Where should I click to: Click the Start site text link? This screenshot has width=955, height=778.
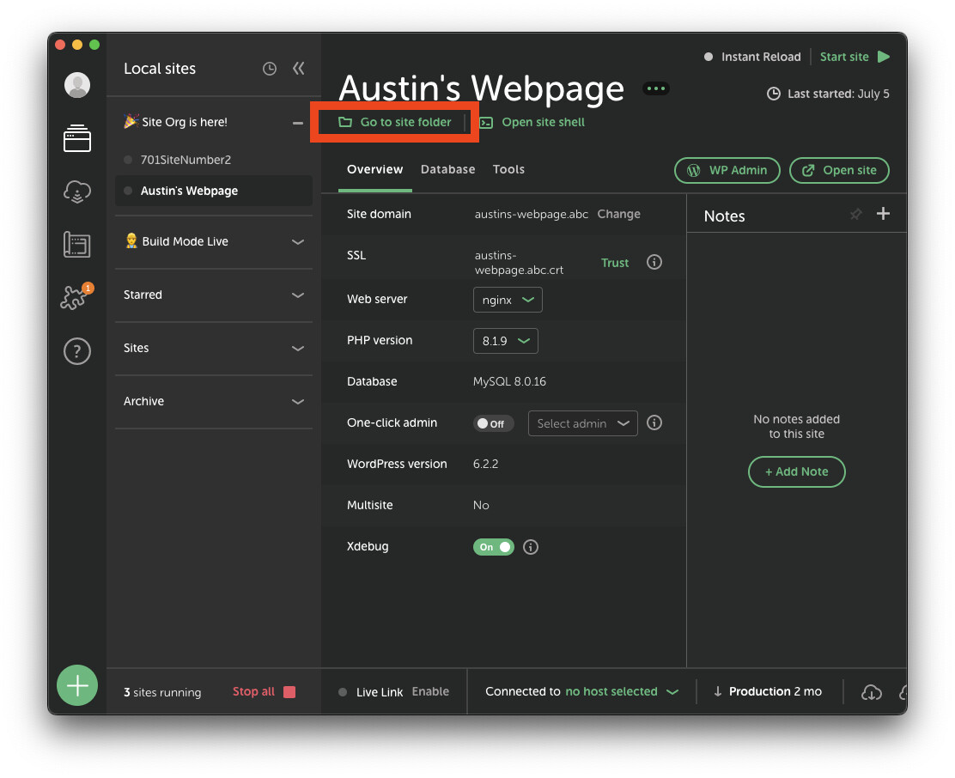click(x=844, y=57)
